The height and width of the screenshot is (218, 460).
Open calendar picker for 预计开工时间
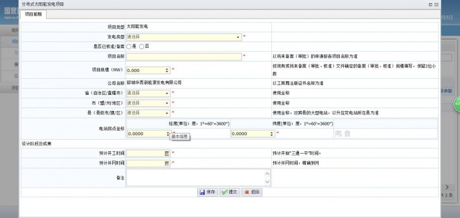[x=167, y=153]
